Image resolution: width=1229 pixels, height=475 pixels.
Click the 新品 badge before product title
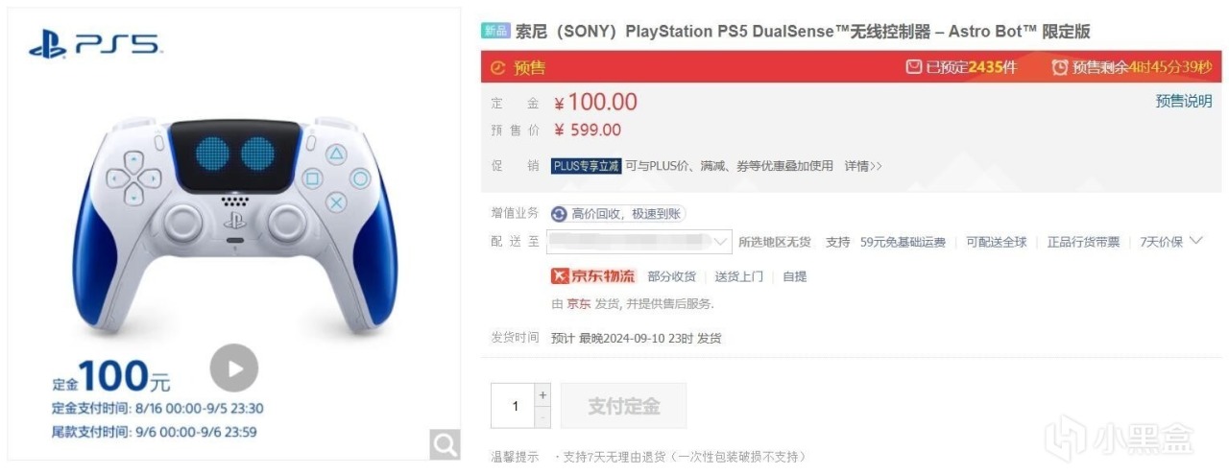(495, 31)
